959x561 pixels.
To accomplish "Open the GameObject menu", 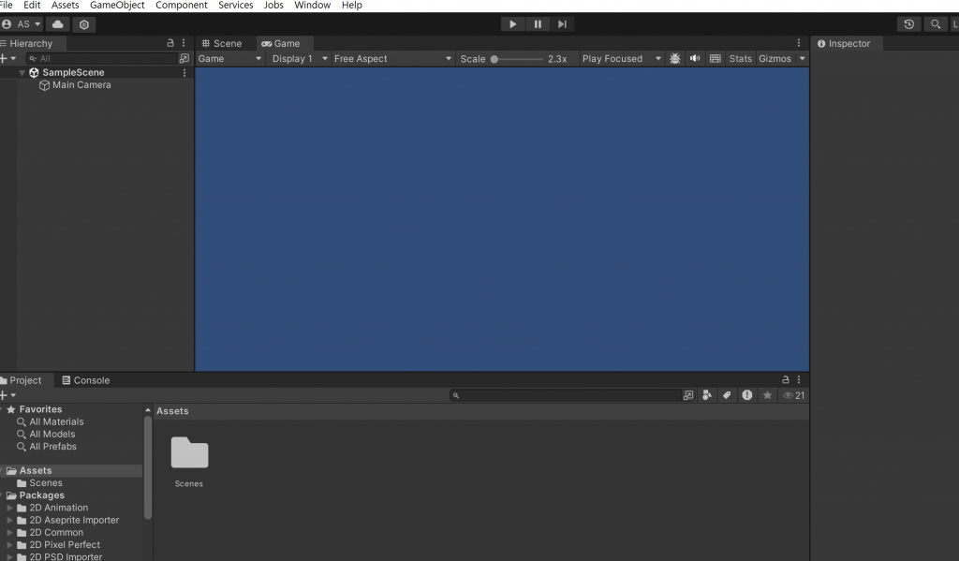I will (x=117, y=6).
